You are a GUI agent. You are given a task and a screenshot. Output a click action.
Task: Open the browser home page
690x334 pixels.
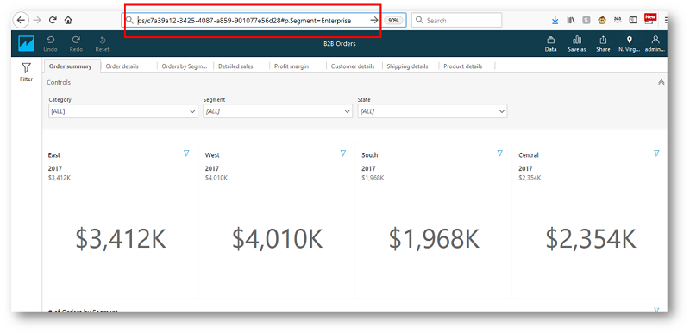(68, 20)
